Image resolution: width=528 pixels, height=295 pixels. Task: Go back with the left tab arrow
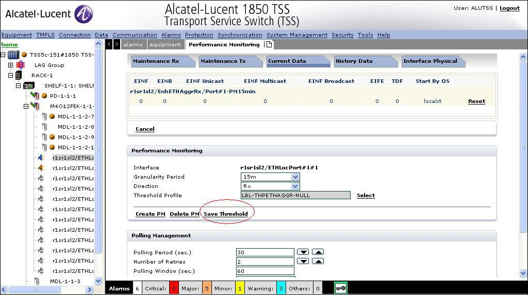[109, 44]
